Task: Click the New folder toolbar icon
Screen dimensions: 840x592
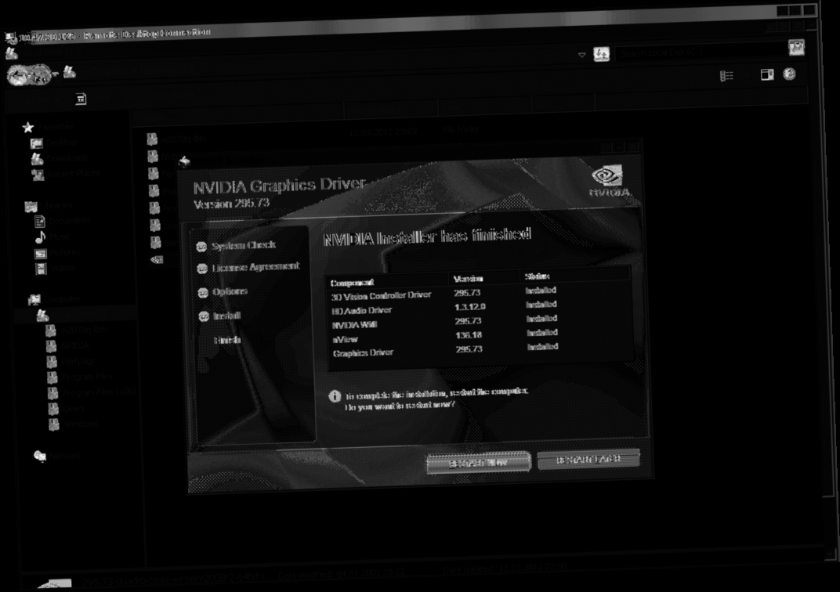Action: point(81,99)
